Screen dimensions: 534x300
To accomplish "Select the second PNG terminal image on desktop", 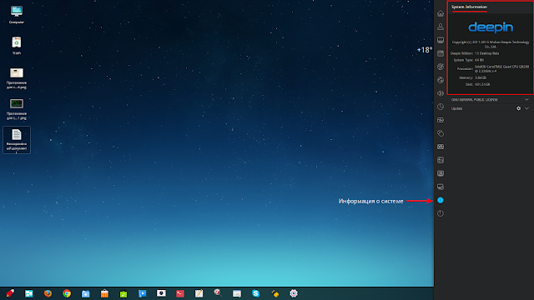I will tap(17, 109).
